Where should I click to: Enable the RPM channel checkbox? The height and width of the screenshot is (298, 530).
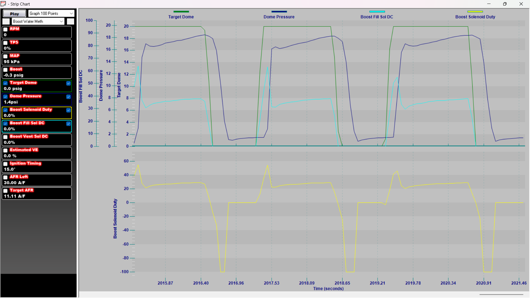coord(5,29)
